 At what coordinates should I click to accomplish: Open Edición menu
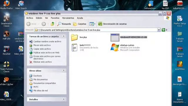pos(39,18)
